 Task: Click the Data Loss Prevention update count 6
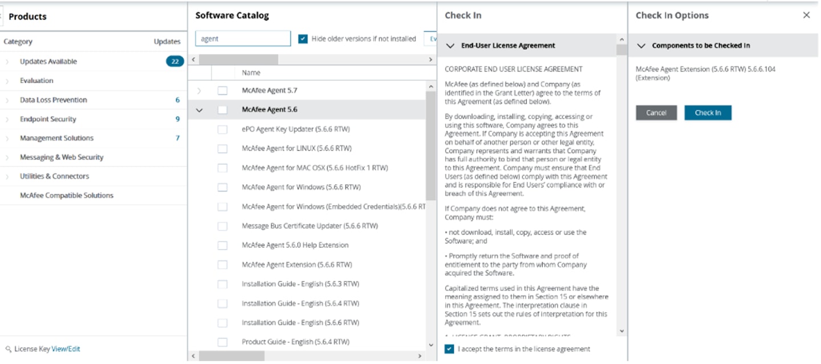click(177, 100)
